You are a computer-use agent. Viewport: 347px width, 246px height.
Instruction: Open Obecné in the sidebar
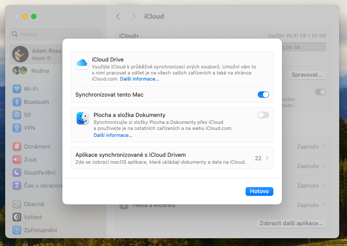(34, 204)
